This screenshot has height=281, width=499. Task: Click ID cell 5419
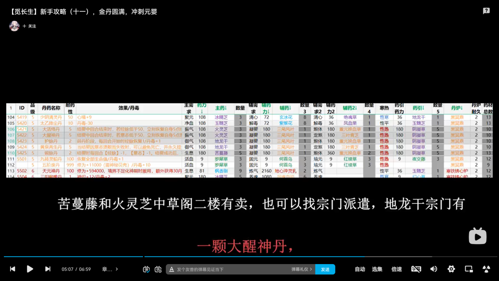click(x=22, y=117)
